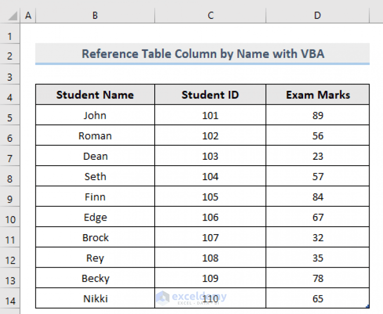Select row 9 header
Image resolution: width=383 pixels, height=314 pixels.
click(10, 197)
